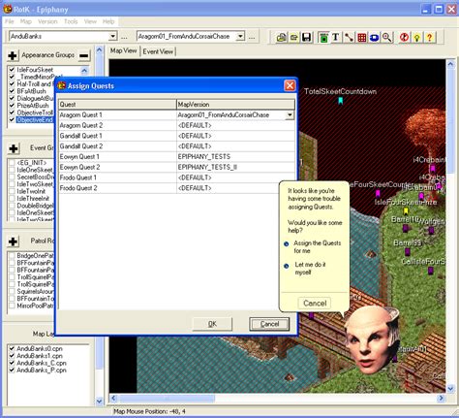
Task: Click the red circular toolbar icon
Action: pos(404,38)
